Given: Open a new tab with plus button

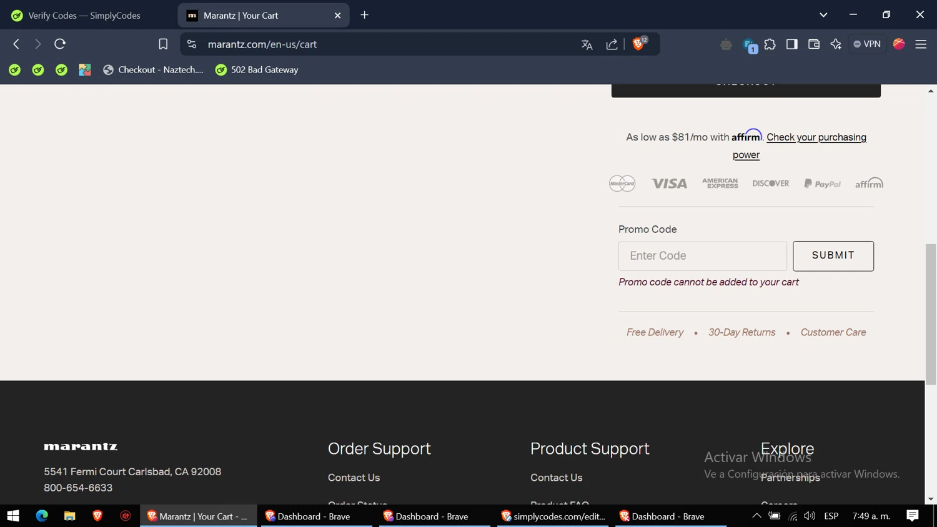Looking at the screenshot, I should tap(365, 15).
